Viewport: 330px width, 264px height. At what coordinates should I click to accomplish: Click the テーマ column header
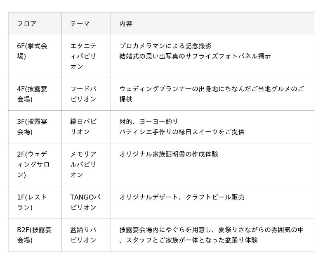(80, 24)
